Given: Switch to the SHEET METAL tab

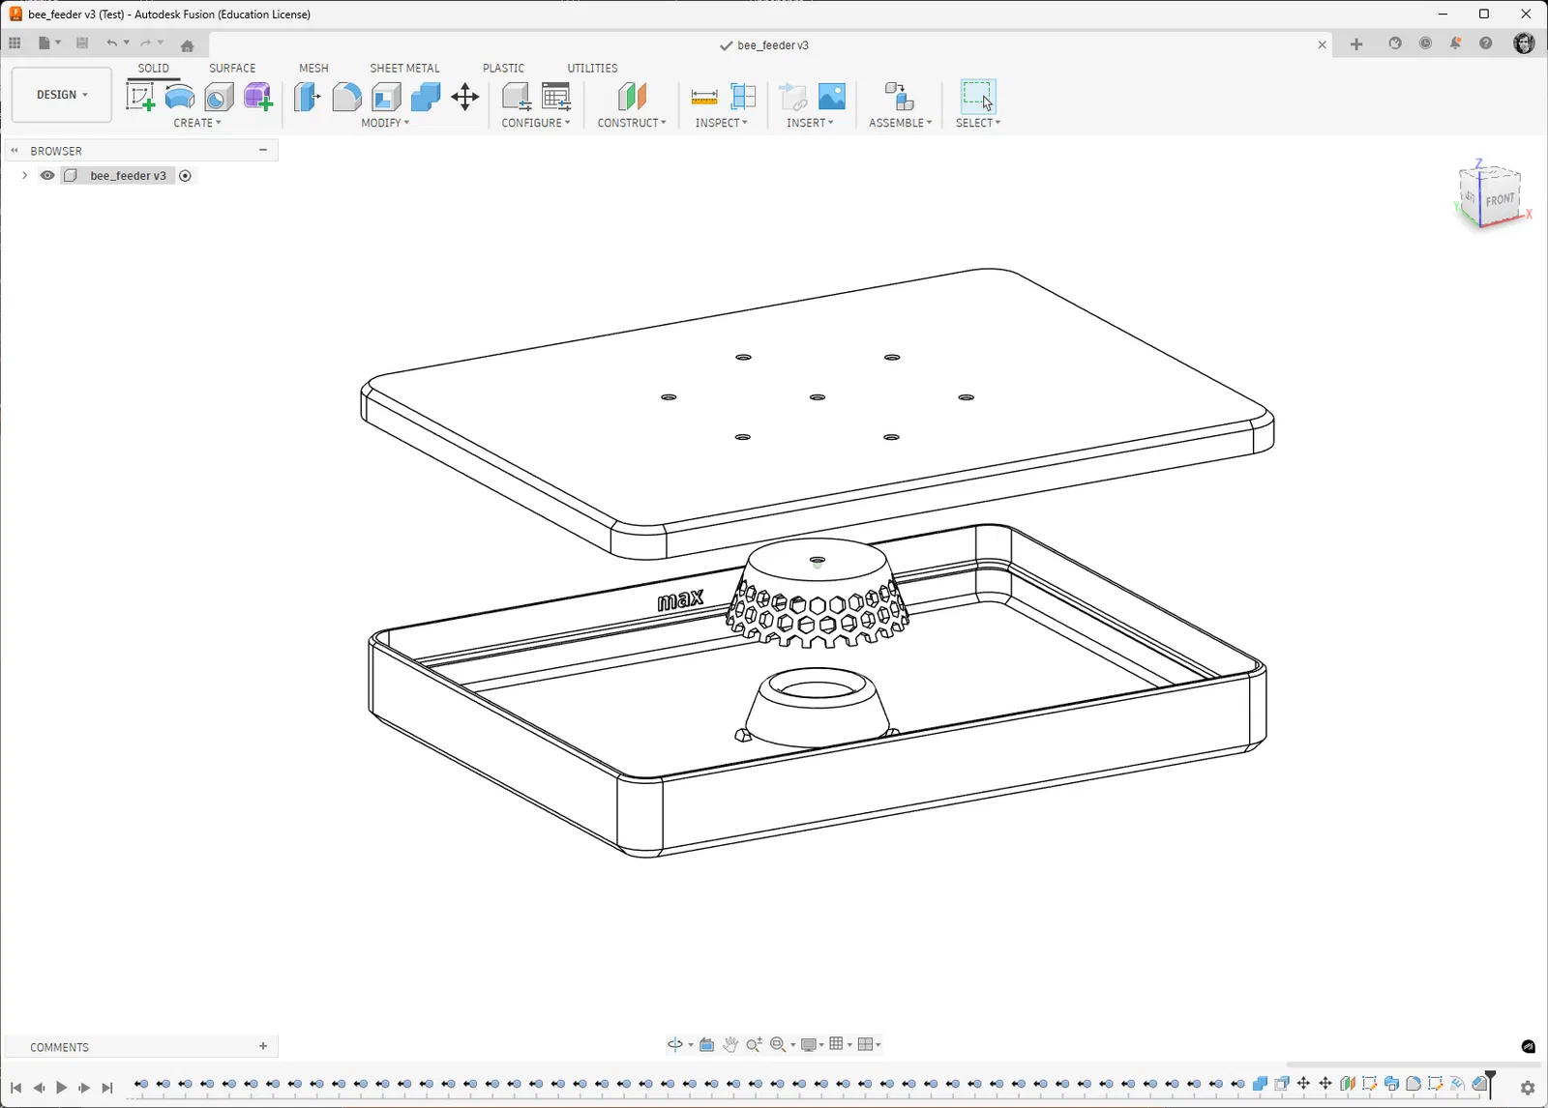Looking at the screenshot, I should [x=404, y=69].
